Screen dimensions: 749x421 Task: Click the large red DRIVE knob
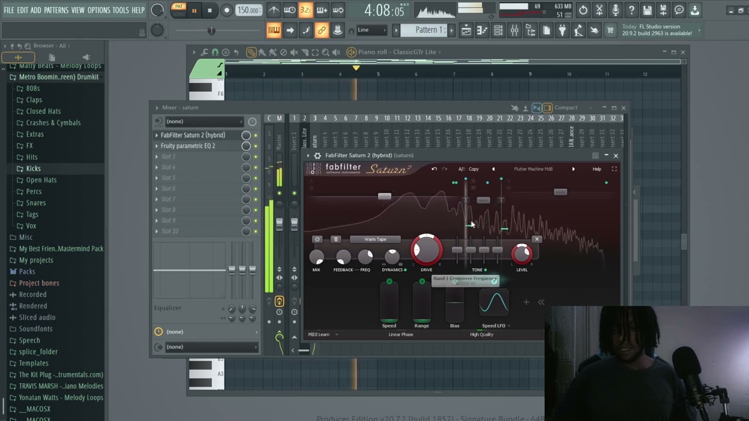click(427, 250)
